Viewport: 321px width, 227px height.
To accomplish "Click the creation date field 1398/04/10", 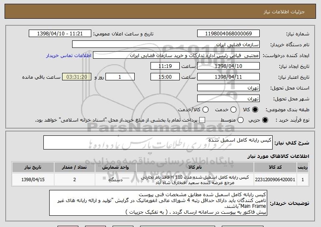I will click(x=228, y=66).
